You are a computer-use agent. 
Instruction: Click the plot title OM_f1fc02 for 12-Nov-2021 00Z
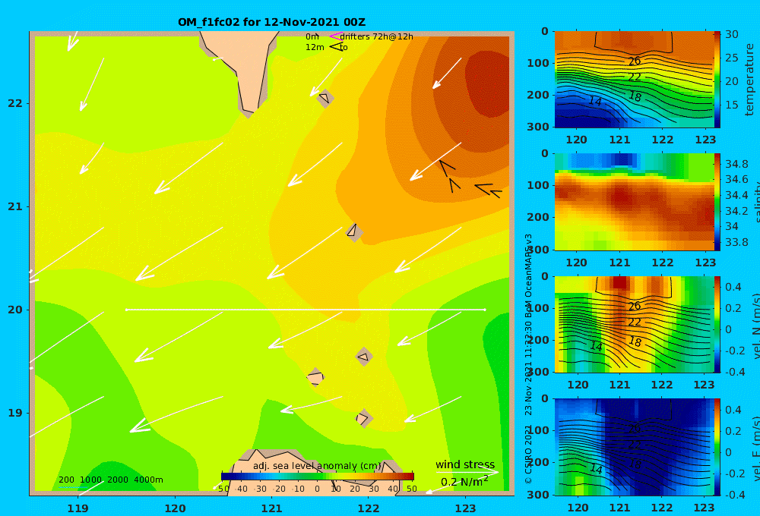271,22
